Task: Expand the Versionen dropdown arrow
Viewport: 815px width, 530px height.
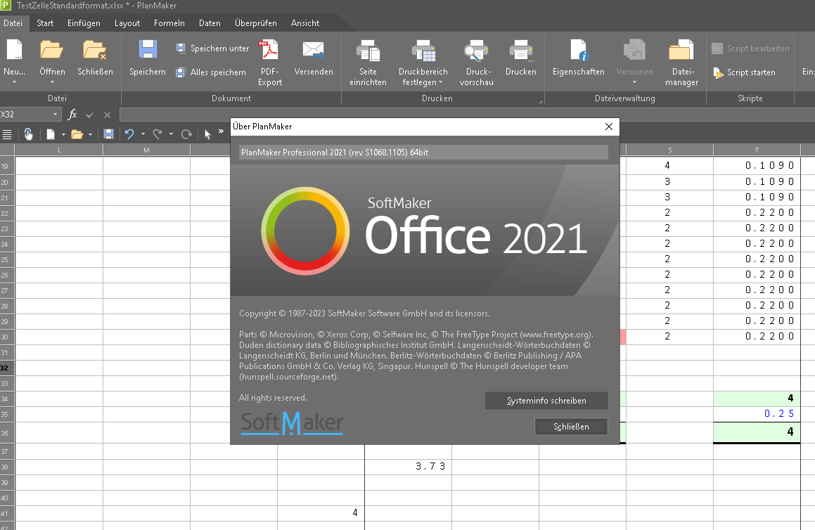Action: tap(634, 82)
